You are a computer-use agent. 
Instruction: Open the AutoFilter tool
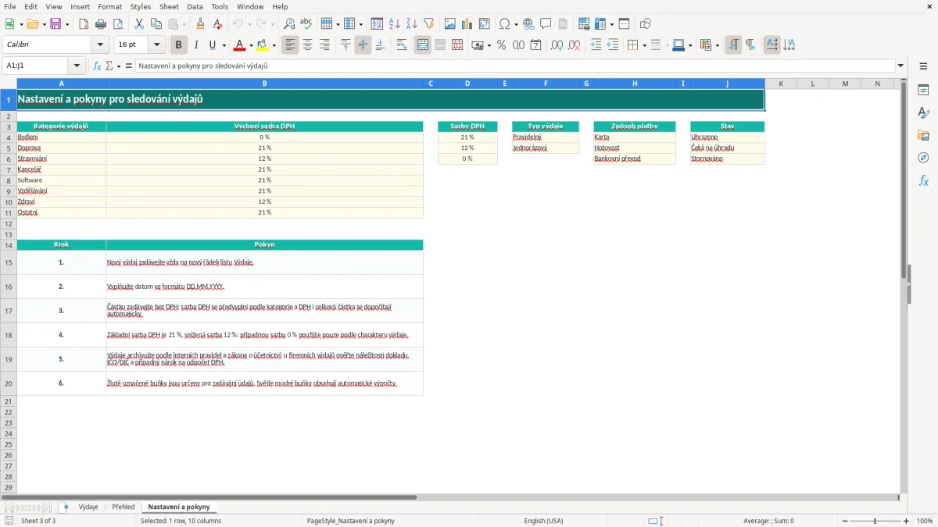click(x=428, y=24)
